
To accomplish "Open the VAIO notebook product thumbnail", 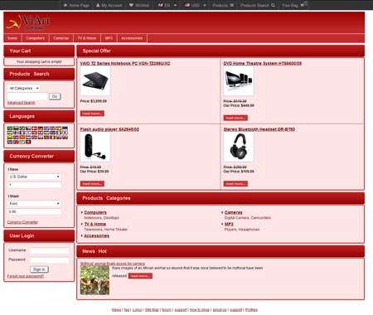I will coord(95,81).
